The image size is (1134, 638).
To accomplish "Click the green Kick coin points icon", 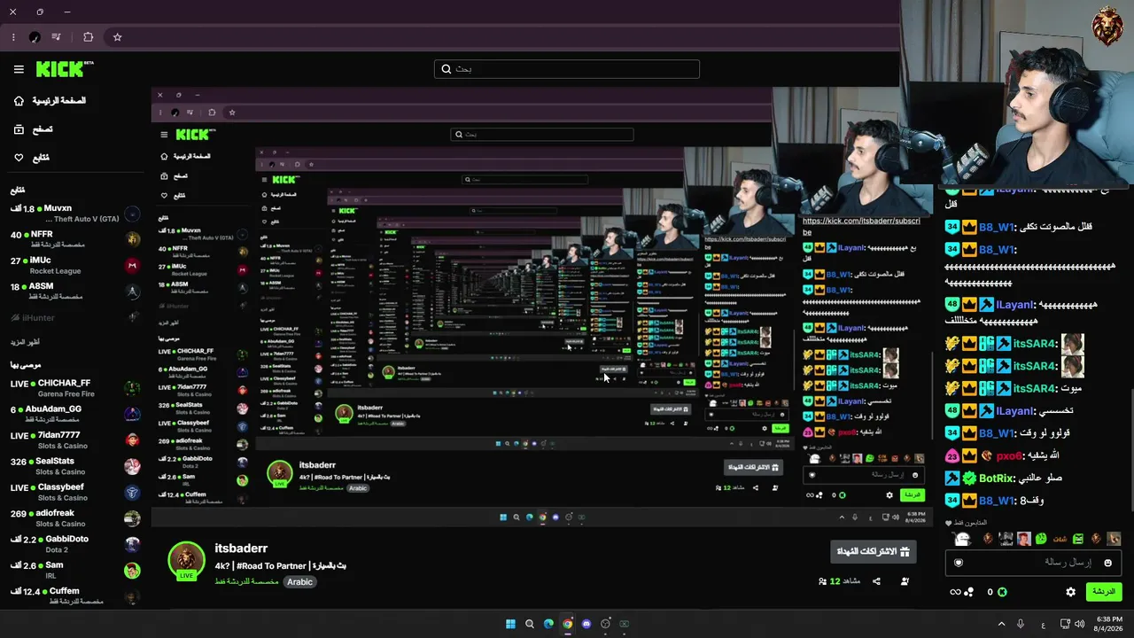I will 1003,592.
